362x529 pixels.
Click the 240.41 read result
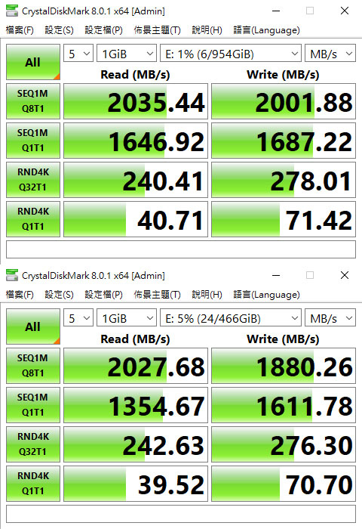pyautogui.click(x=136, y=180)
